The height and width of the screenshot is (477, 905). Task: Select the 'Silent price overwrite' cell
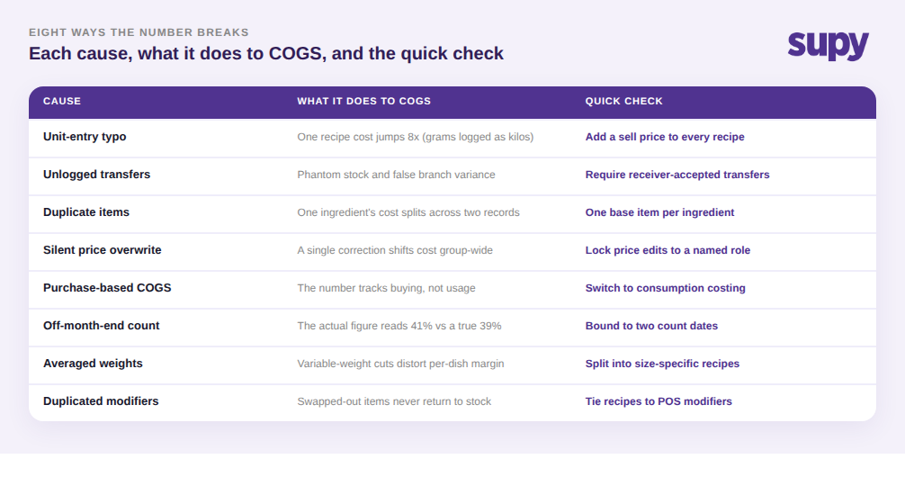[x=103, y=250]
